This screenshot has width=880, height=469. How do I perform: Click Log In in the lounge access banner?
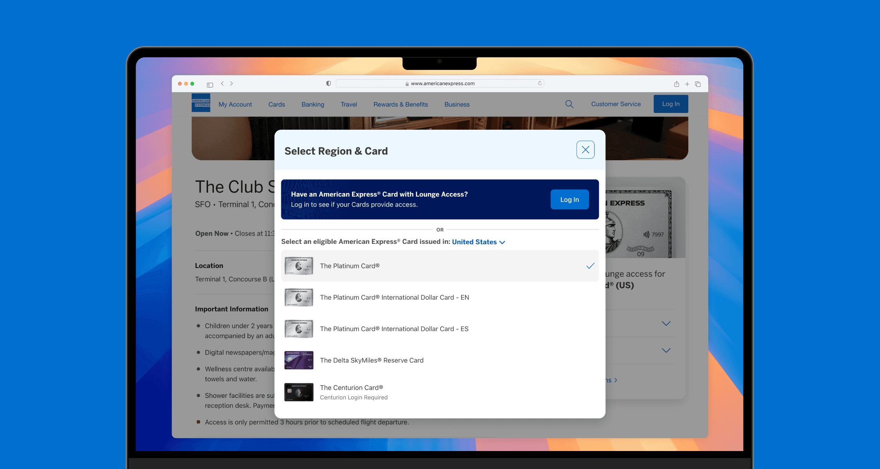(569, 199)
